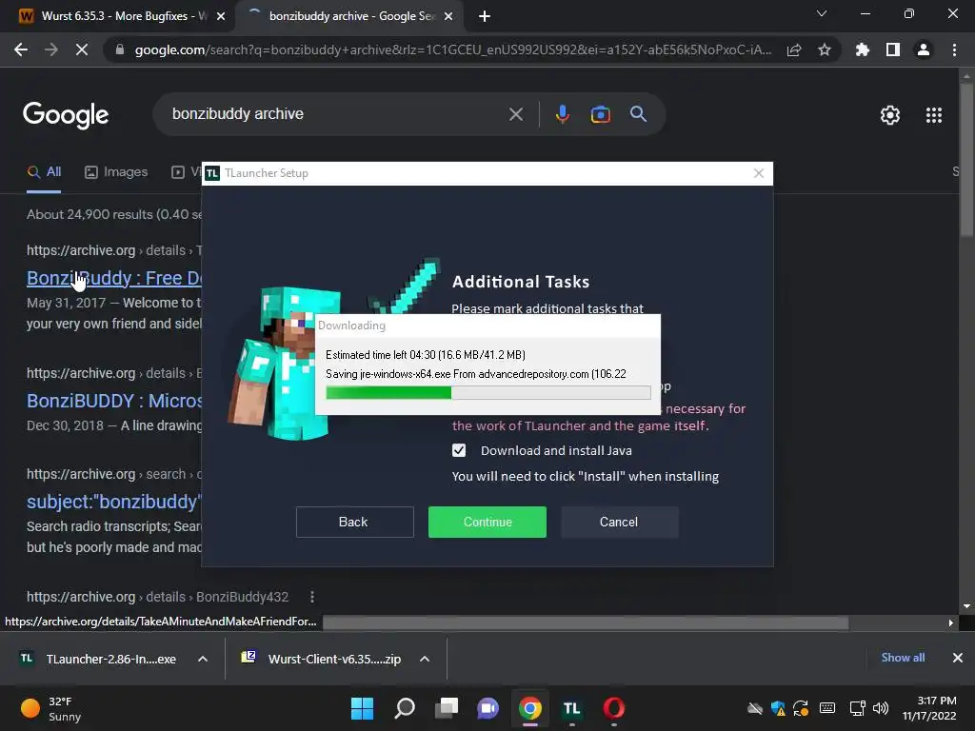The image size is (975, 731).
Task: Search by image with camera icon
Action: coord(600,114)
